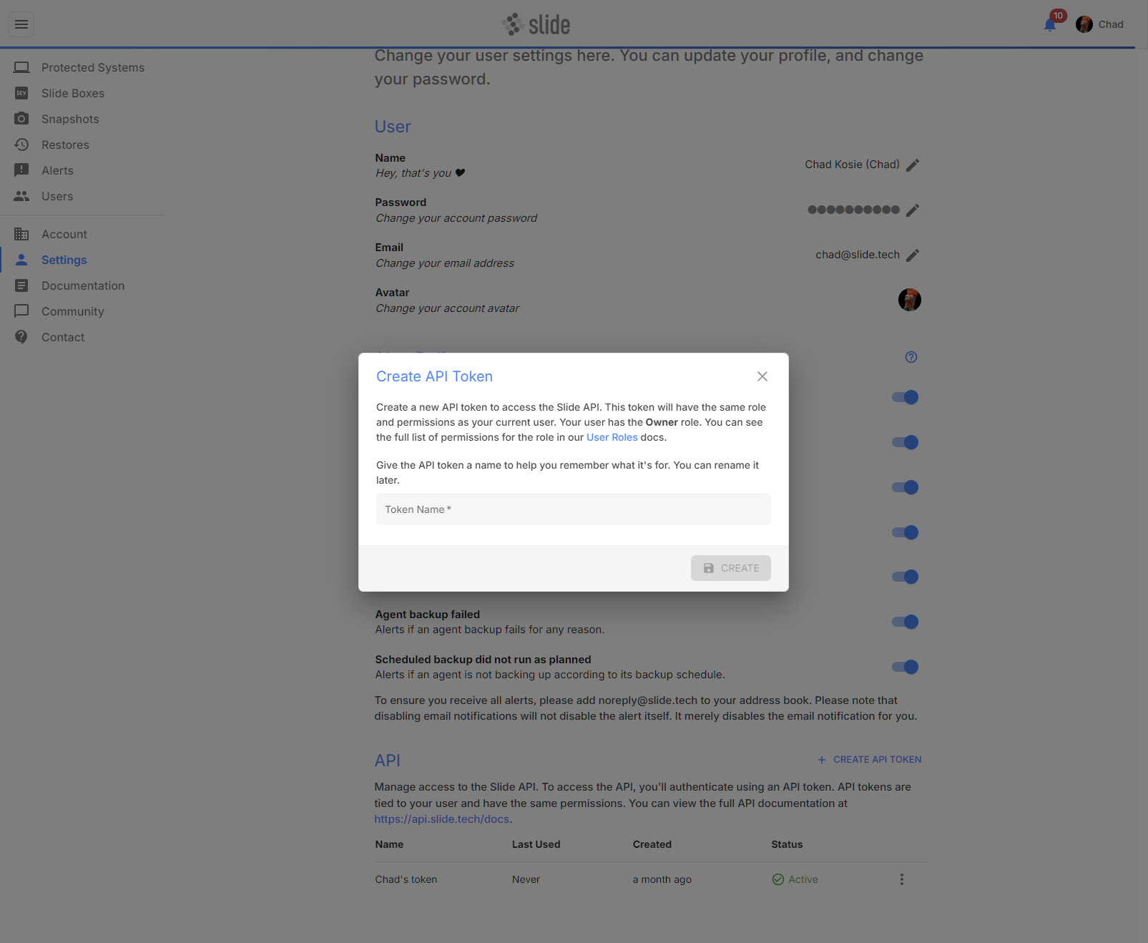Click the 'Never' last used value
This screenshot has height=943, width=1148.
[526, 879]
